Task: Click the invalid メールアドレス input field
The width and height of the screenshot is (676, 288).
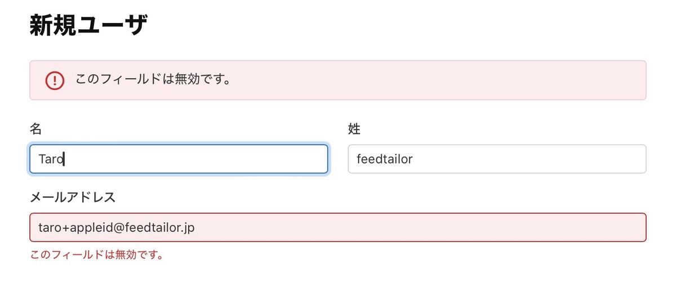Action: [x=338, y=227]
